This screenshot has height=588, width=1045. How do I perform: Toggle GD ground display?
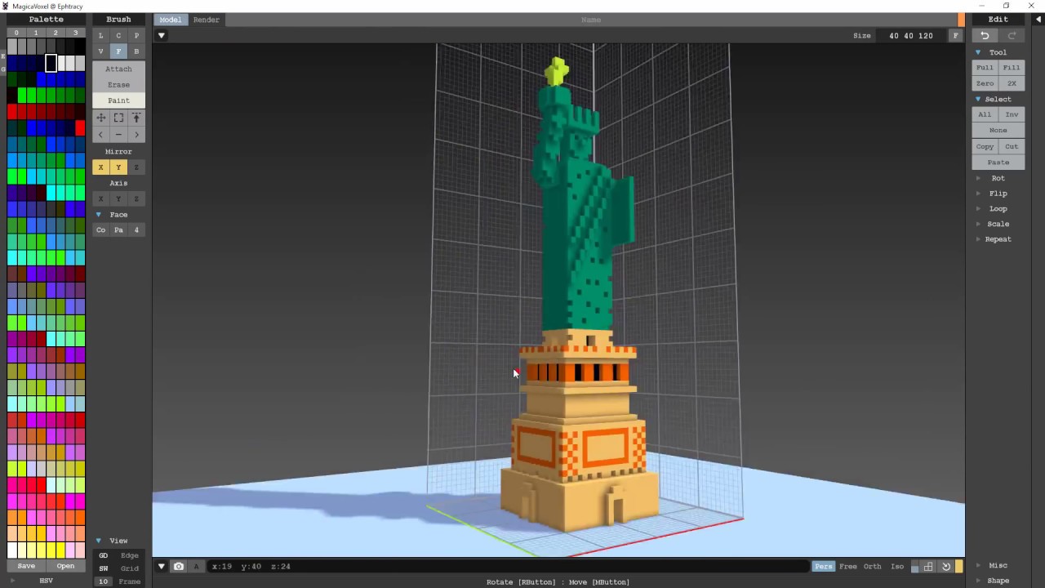click(x=103, y=555)
